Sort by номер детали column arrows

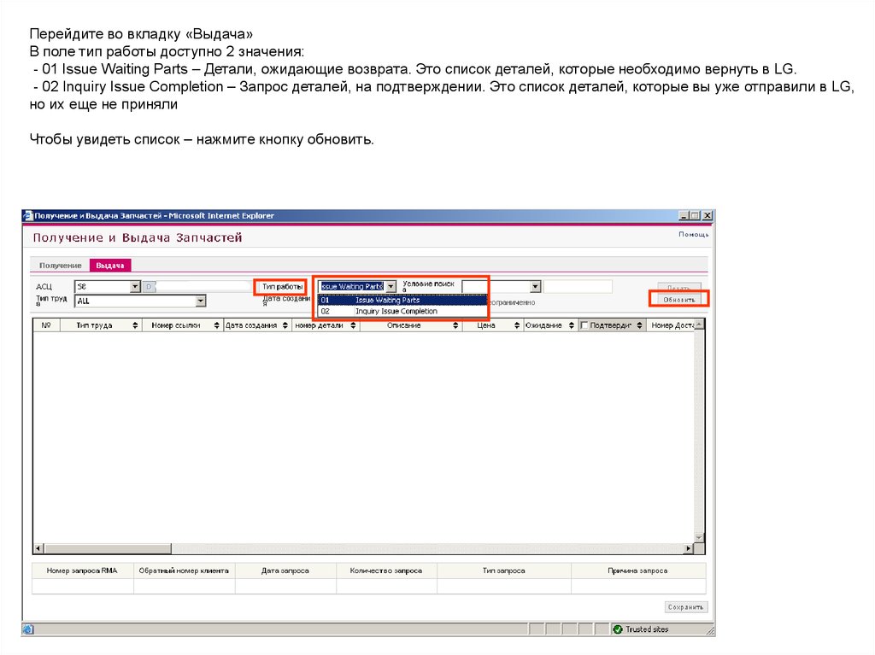353,325
